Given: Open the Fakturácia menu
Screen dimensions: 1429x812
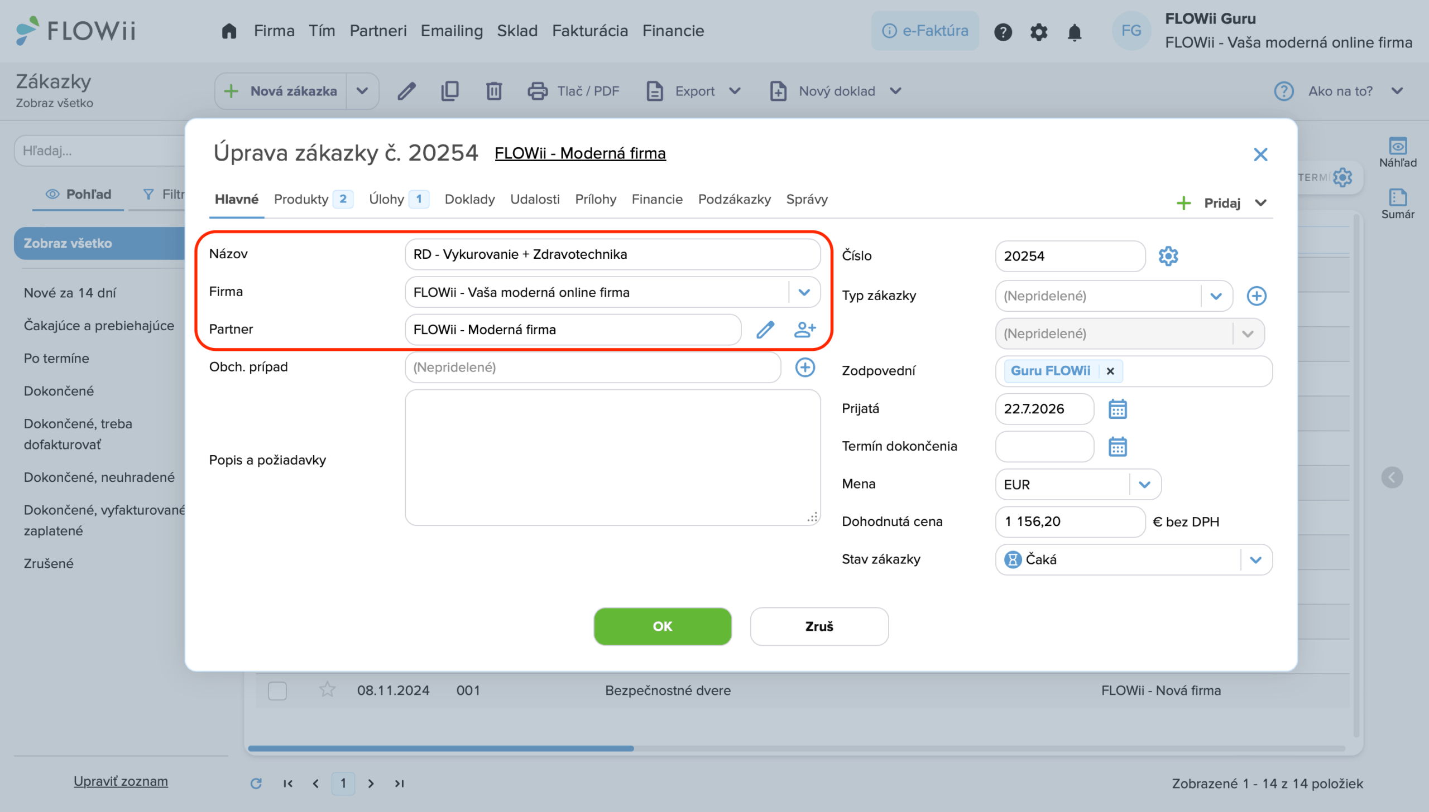Looking at the screenshot, I should coord(589,31).
